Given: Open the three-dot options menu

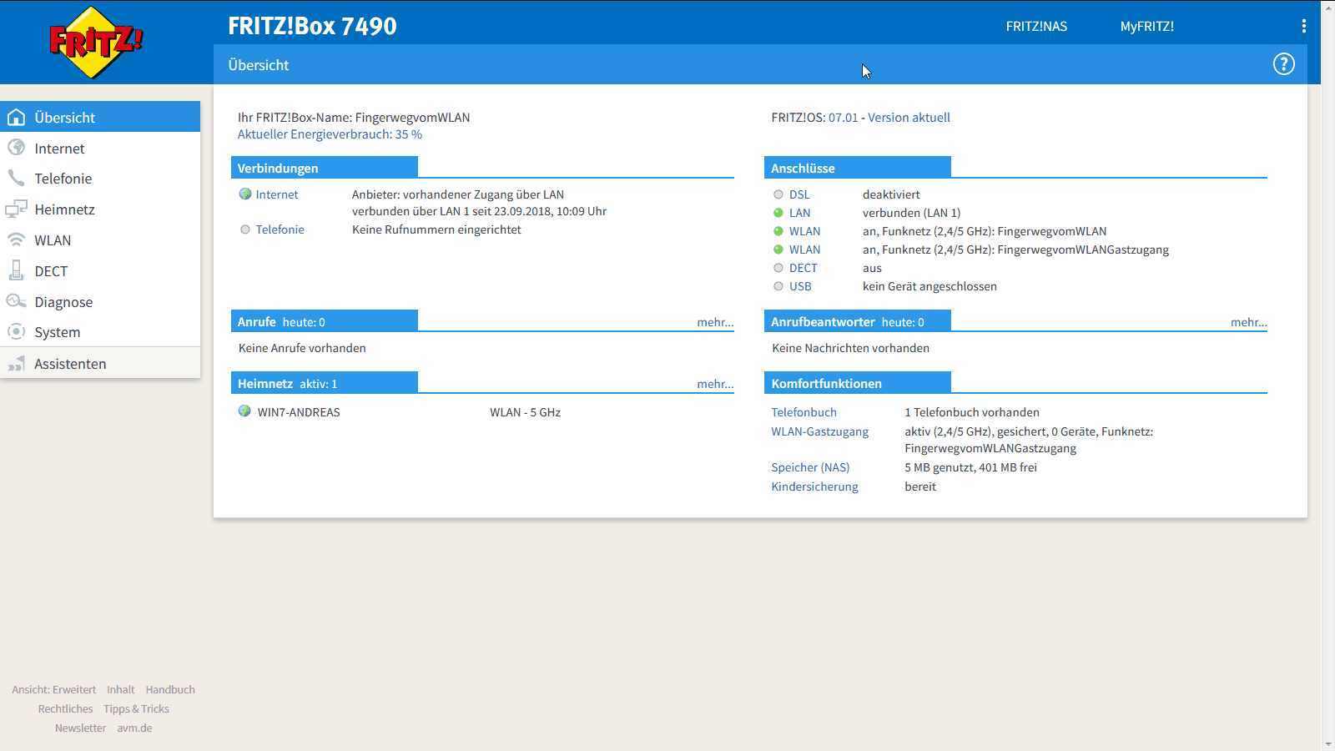Looking at the screenshot, I should (1303, 26).
